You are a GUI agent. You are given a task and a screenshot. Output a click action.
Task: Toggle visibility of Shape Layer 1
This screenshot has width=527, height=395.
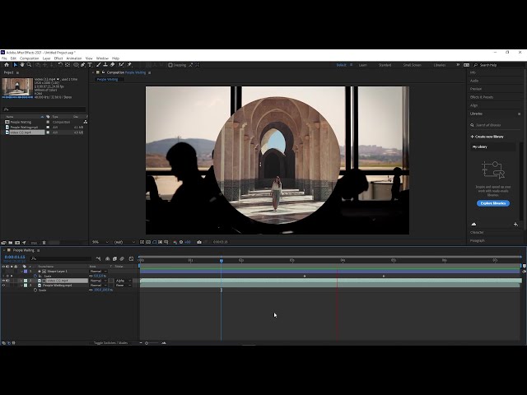[3, 271]
